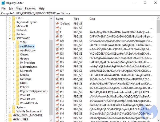Viewport: 160px width, 122px height.
Task: Expand the Microsoft key under SOFTWARE
Action: coord(14,71)
